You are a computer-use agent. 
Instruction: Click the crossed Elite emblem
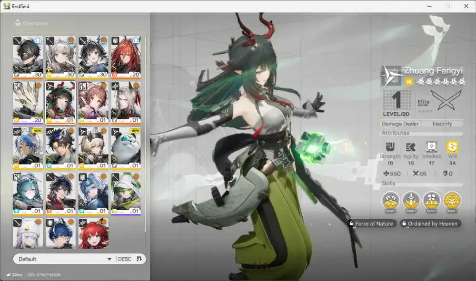(x=446, y=100)
